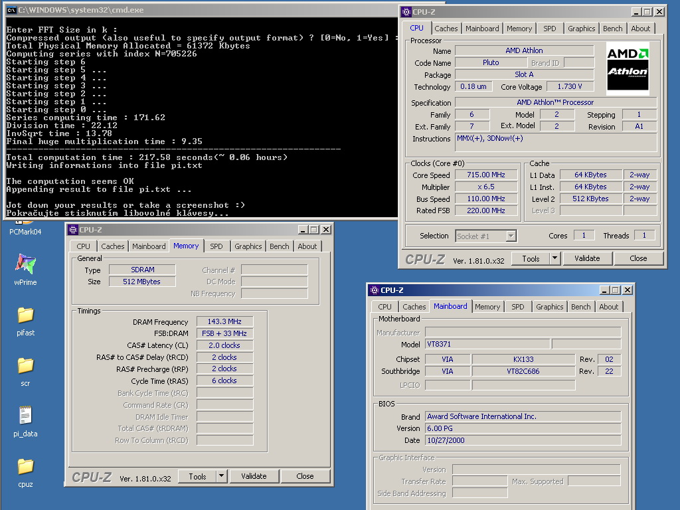This screenshot has width=680, height=510.
Task: Select Bench tab in Memory window
Action: point(280,246)
